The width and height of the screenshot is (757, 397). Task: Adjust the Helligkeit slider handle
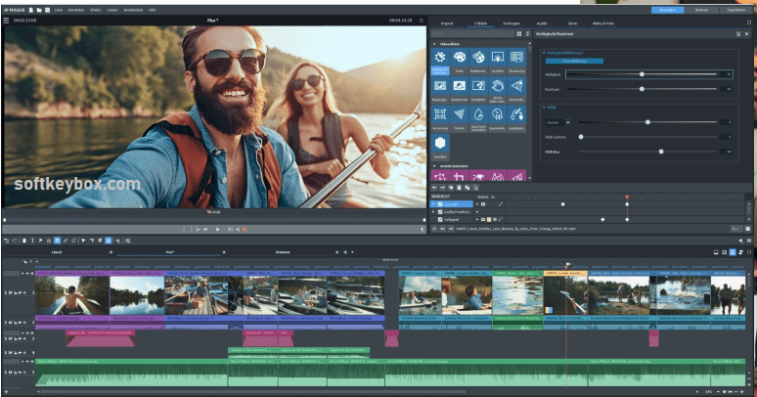click(x=642, y=74)
